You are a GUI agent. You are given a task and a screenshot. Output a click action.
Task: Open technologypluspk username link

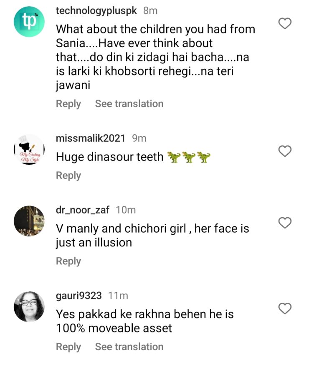96,11
